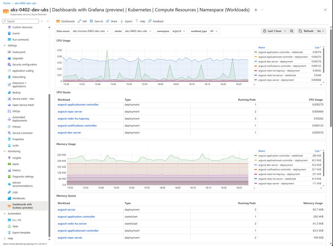333x246 pixels.
Task: Open the Open Service Mesh icon
Action: tap(9, 105)
